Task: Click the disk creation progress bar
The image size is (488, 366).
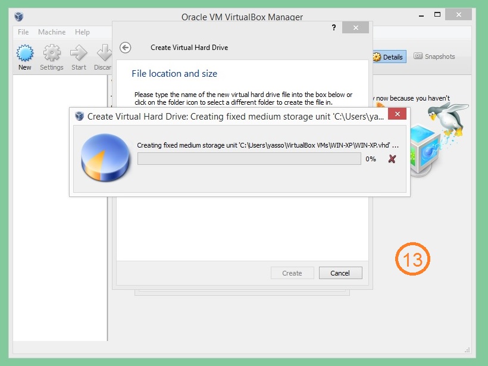Action: tap(249, 159)
